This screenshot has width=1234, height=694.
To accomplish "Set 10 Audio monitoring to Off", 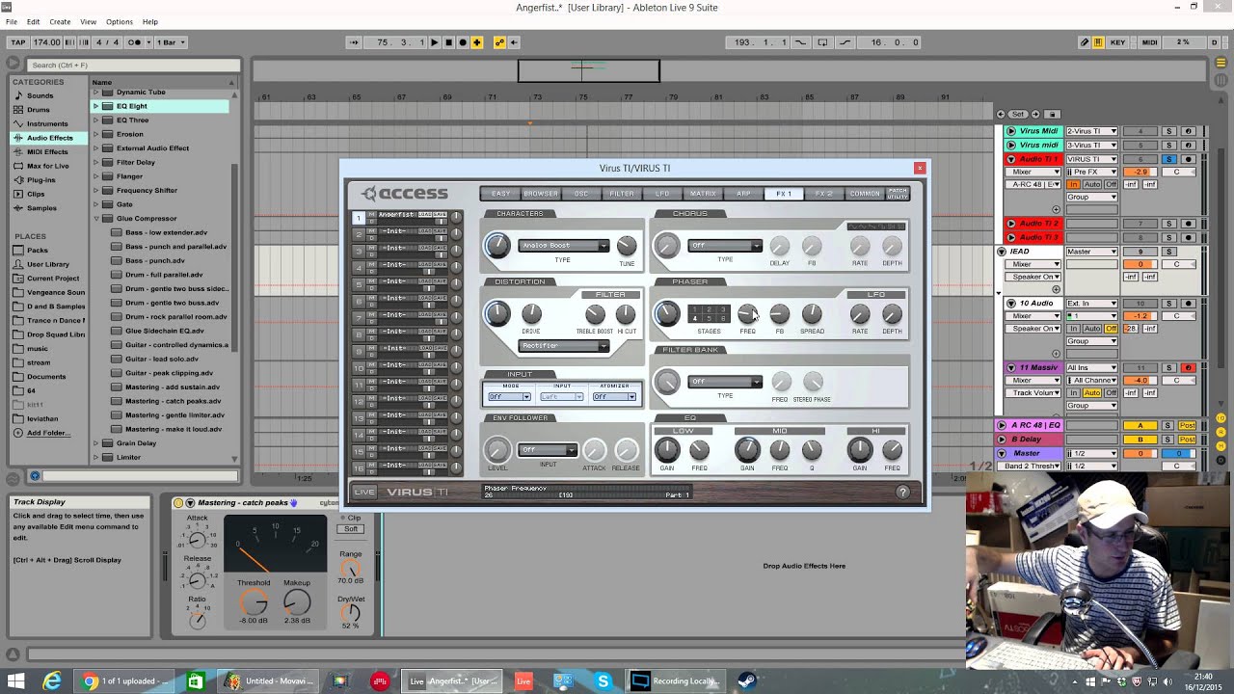I will (x=1111, y=329).
